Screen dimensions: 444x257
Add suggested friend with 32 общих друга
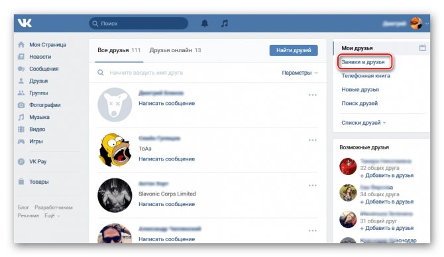pos(387,175)
